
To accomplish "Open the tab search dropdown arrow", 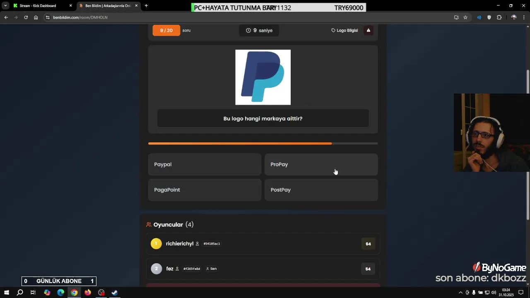I will 5,6.
